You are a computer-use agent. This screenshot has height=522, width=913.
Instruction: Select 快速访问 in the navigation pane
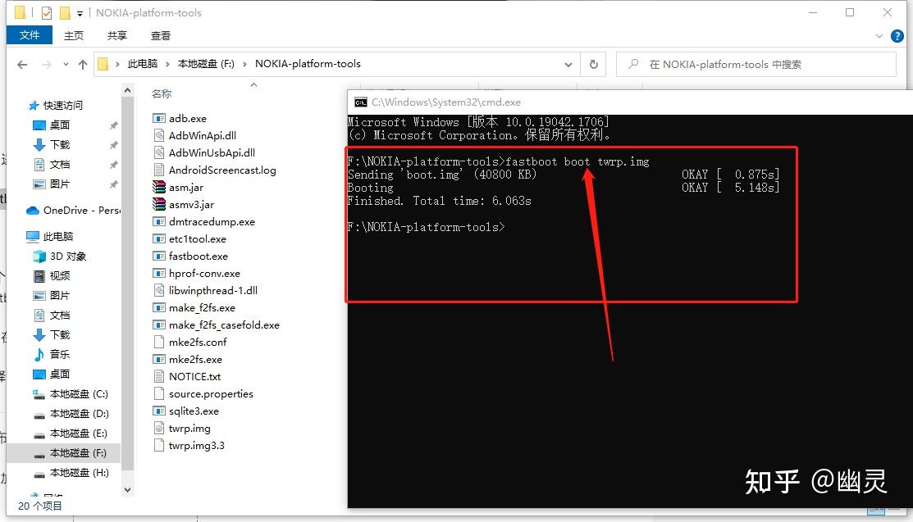tap(63, 106)
